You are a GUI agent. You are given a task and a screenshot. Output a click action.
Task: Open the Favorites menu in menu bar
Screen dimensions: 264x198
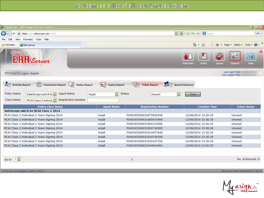coord(28,39)
